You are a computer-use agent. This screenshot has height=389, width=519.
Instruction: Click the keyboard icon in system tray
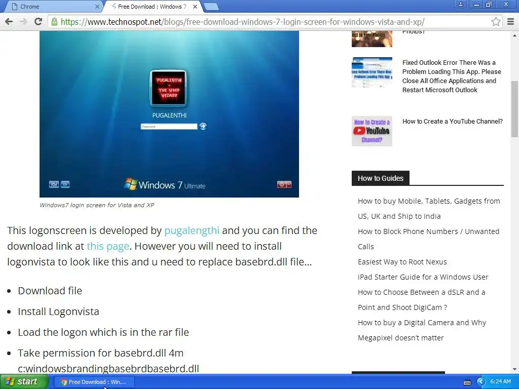coord(467,382)
